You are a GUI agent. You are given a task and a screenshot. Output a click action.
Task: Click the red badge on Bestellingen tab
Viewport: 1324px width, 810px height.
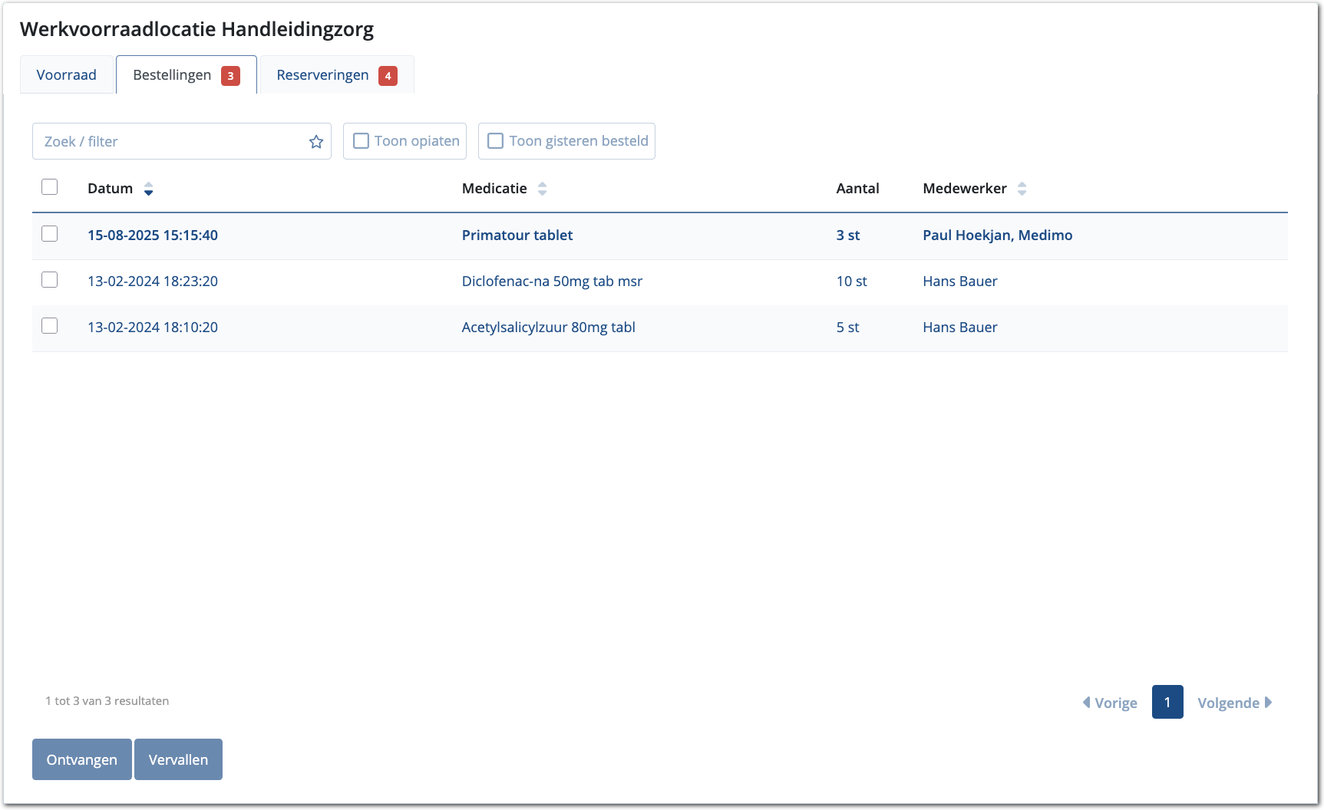[230, 76]
